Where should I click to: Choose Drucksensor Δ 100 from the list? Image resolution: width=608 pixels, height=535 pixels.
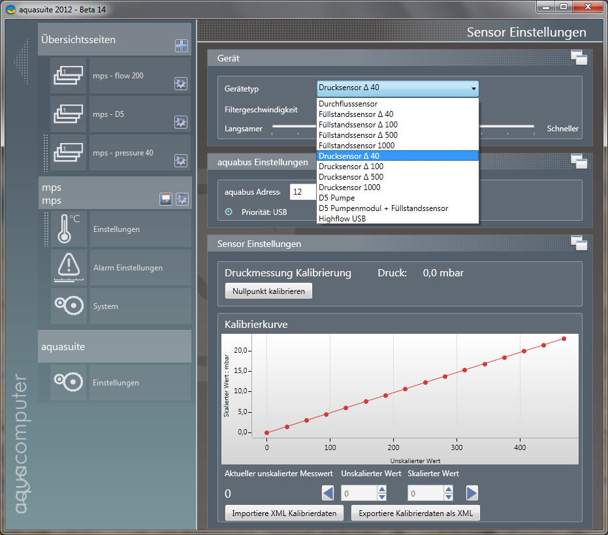(398, 167)
